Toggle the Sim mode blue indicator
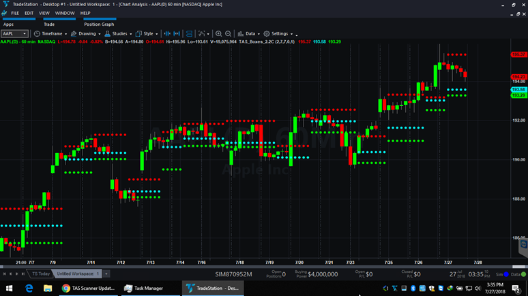528x296 pixels. [506, 274]
